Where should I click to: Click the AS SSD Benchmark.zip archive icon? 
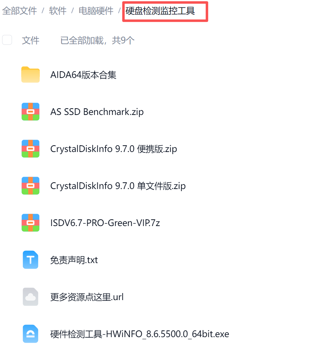pos(31,111)
